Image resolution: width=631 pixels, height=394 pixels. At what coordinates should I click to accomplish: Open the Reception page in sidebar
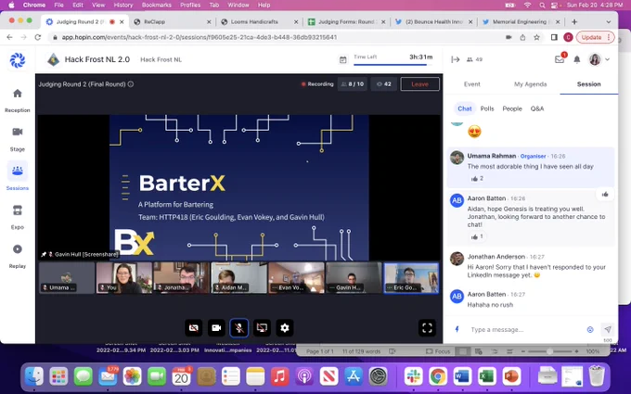click(x=18, y=100)
